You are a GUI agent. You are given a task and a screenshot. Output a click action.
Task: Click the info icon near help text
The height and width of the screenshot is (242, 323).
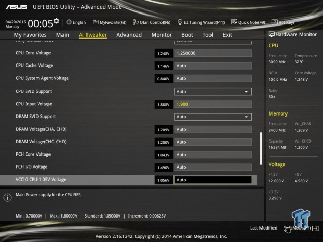point(8,198)
